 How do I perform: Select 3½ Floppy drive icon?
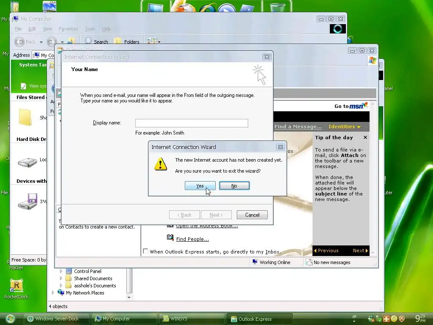(27, 201)
